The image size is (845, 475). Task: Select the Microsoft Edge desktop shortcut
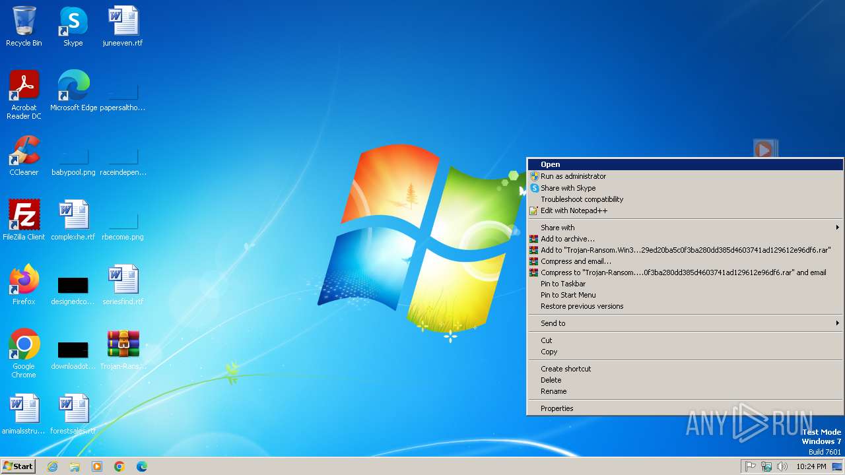(73, 91)
